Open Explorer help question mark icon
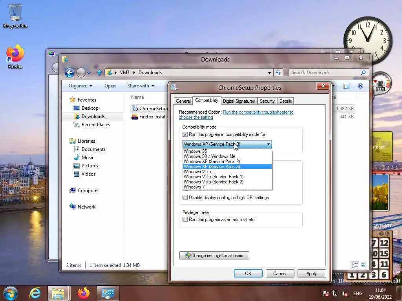Viewport: 402px width, 301px height. click(360, 86)
